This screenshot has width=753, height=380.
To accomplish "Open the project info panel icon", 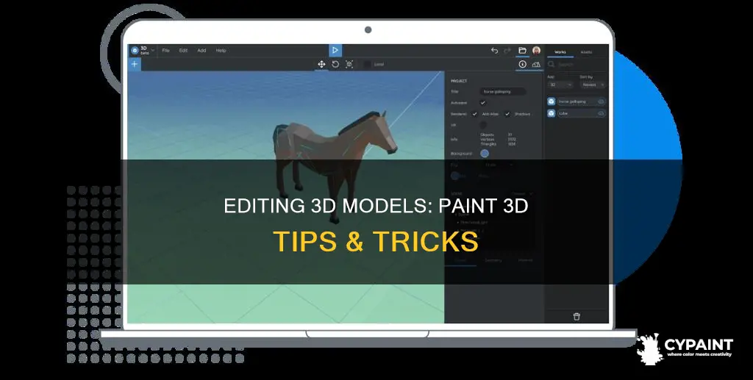I will [x=523, y=64].
